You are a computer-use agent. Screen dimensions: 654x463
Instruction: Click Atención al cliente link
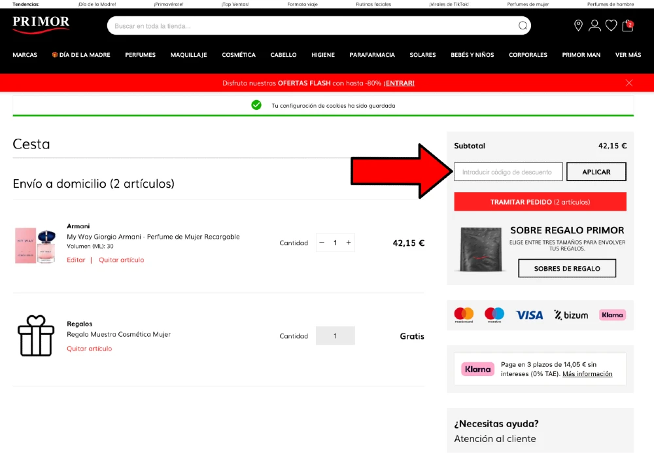coord(494,439)
